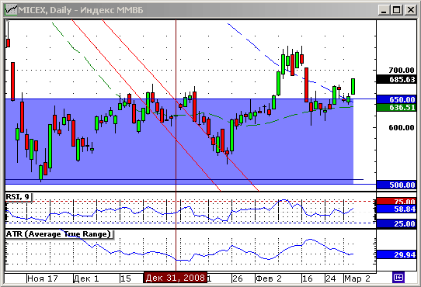Click the Мар 2 date on time axis
Screen dimensions: 421x287
(357, 278)
